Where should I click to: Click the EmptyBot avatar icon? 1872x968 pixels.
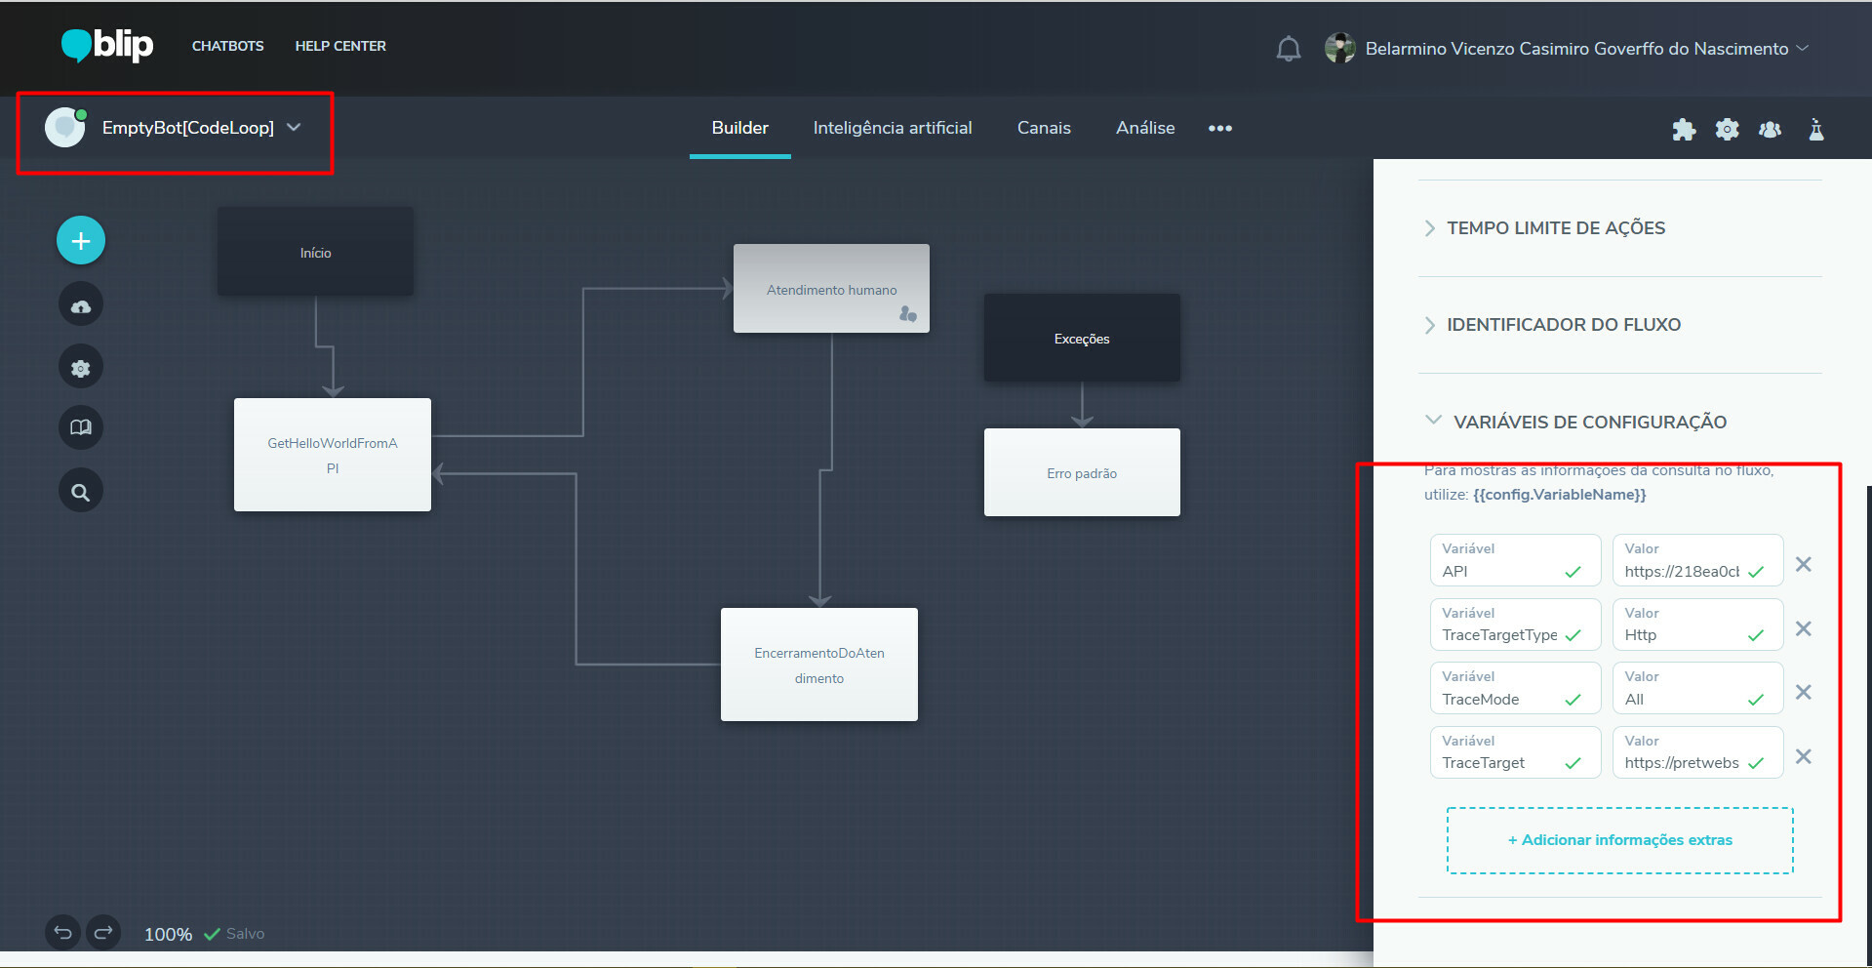[65, 128]
